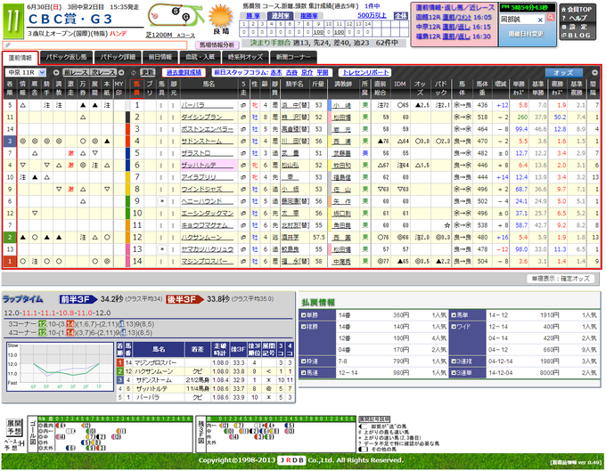The image size is (606, 471).
Task: Click the gear icon for ヤマカツハクリュウ
Action: (x=162, y=249)
